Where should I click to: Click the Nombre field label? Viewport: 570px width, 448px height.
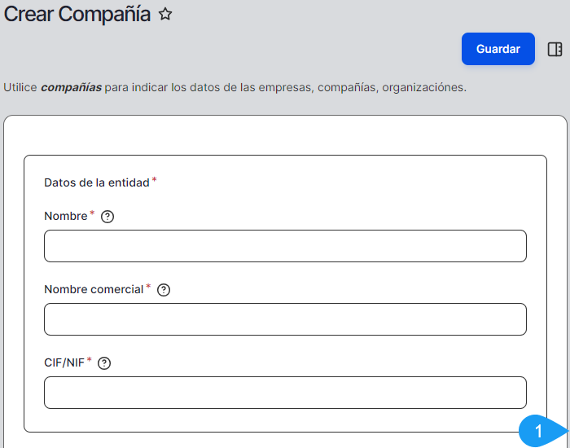point(65,216)
